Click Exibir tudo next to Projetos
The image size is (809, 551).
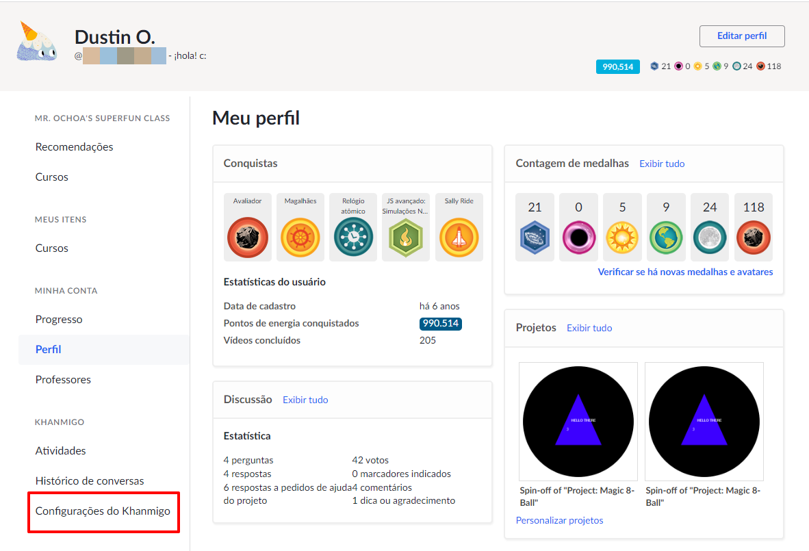click(589, 328)
